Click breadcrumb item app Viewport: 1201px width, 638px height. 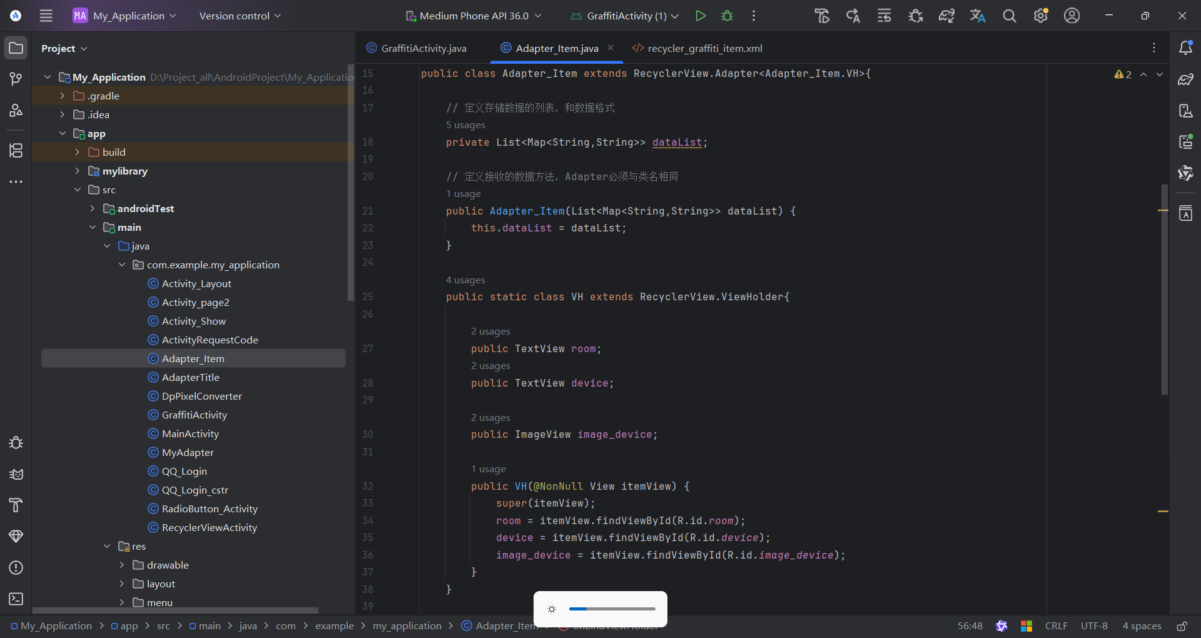[x=124, y=626]
